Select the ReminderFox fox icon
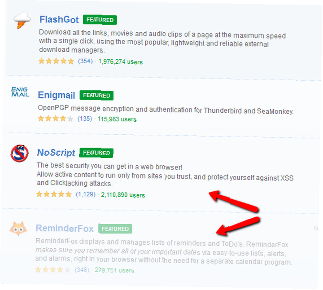Screen dimensions: 323x290 (18, 228)
